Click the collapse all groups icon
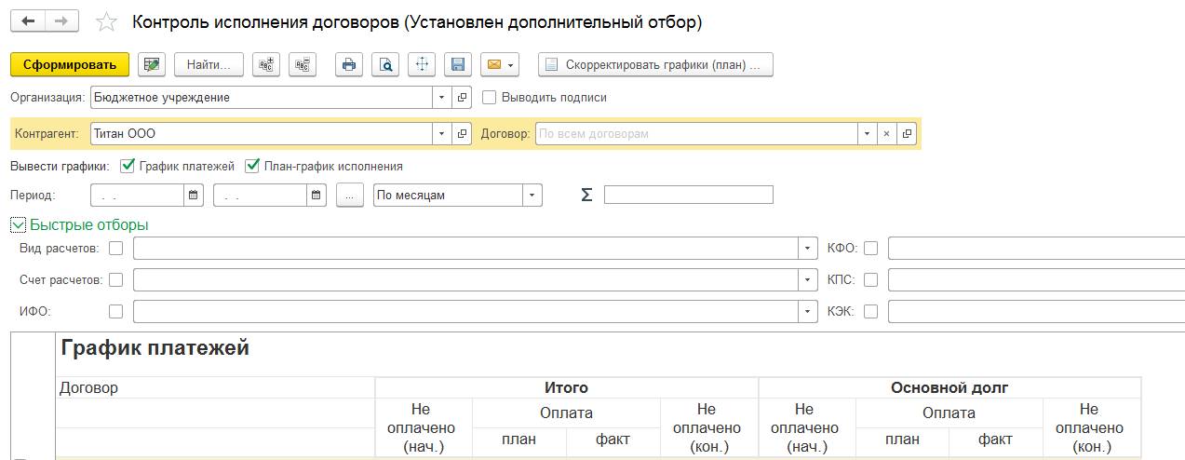 (303, 64)
